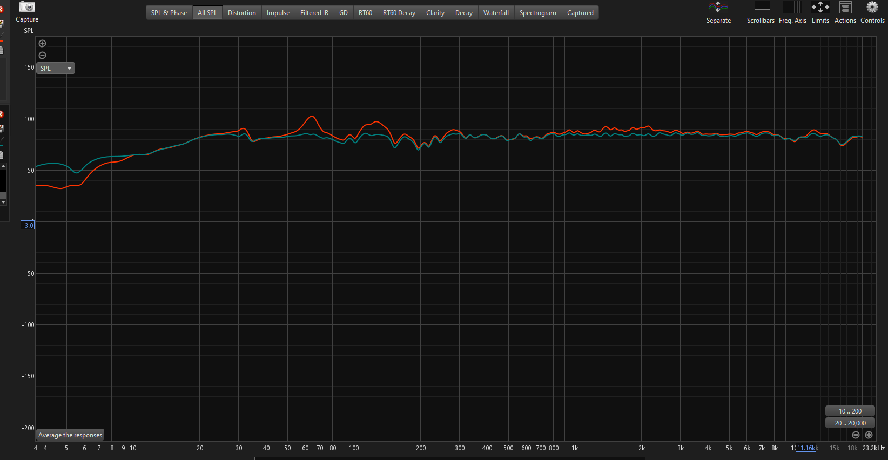Zoom in the vertical SPL axis
The image size is (888, 460).
pyautogui.click(x=43, y=44)
